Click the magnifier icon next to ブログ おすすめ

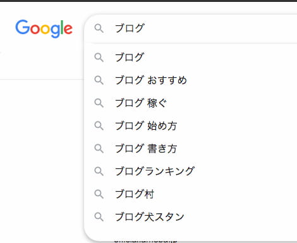[x=99, y=80]
